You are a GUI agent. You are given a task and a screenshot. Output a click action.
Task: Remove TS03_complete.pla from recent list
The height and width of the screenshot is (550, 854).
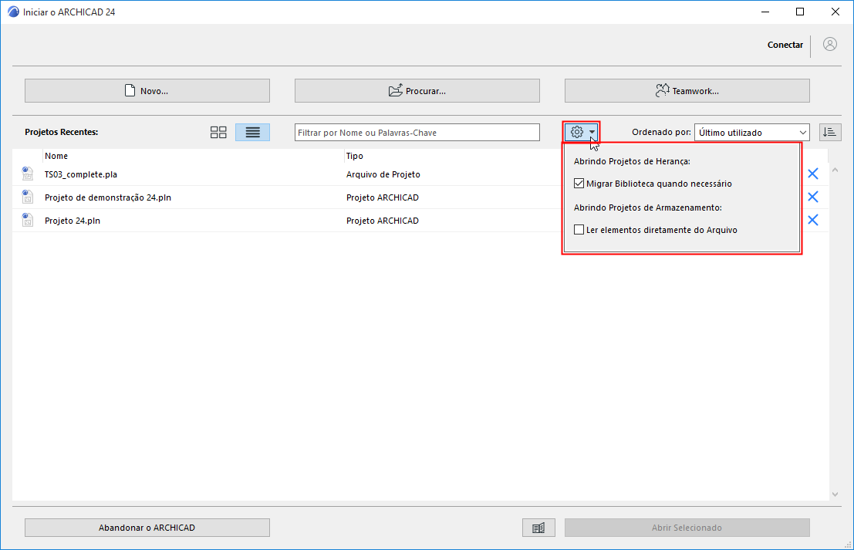coord(812,174)
